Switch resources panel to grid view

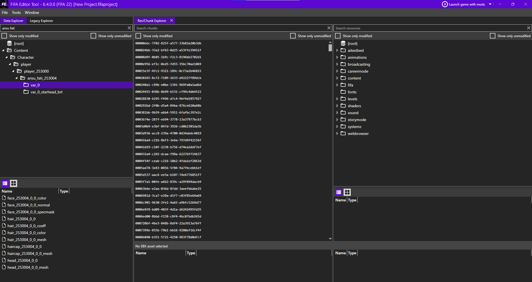[x=347, y=192]
